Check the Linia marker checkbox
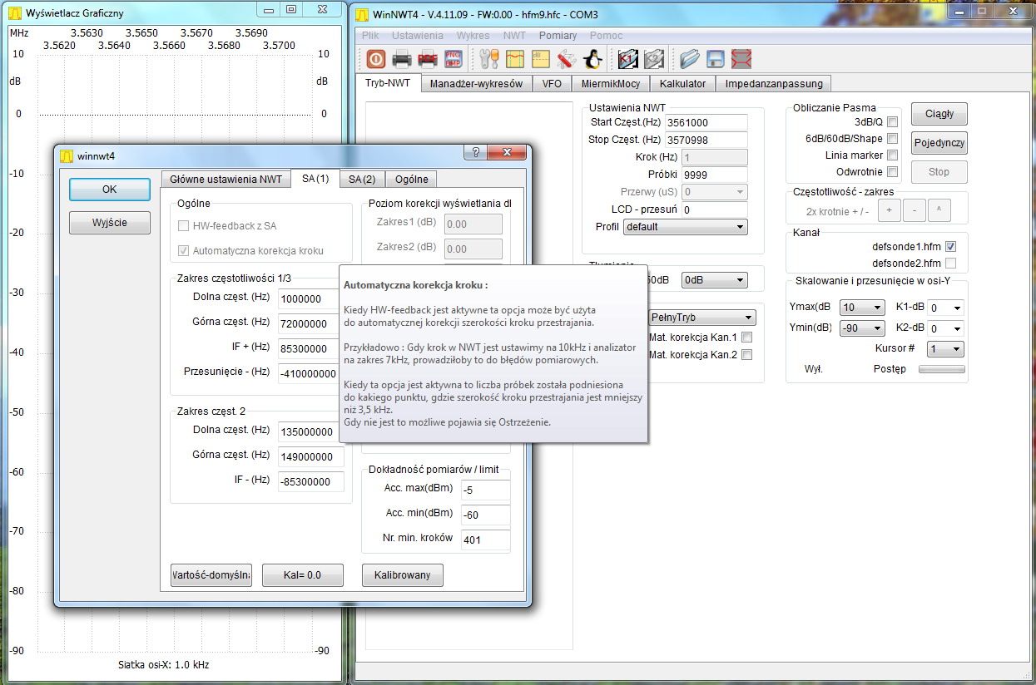 tap(892, 155)
